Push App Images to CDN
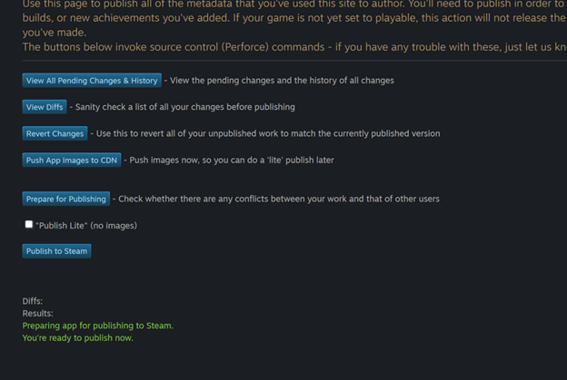 tap(72, 161)
